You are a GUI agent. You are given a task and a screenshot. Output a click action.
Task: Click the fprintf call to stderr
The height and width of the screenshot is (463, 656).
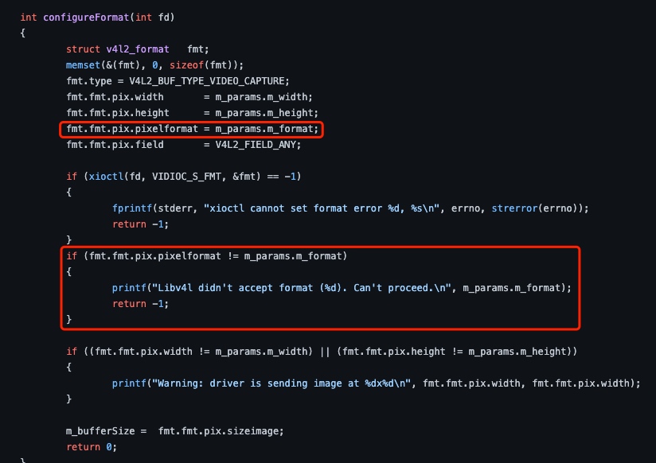(132, 208)
